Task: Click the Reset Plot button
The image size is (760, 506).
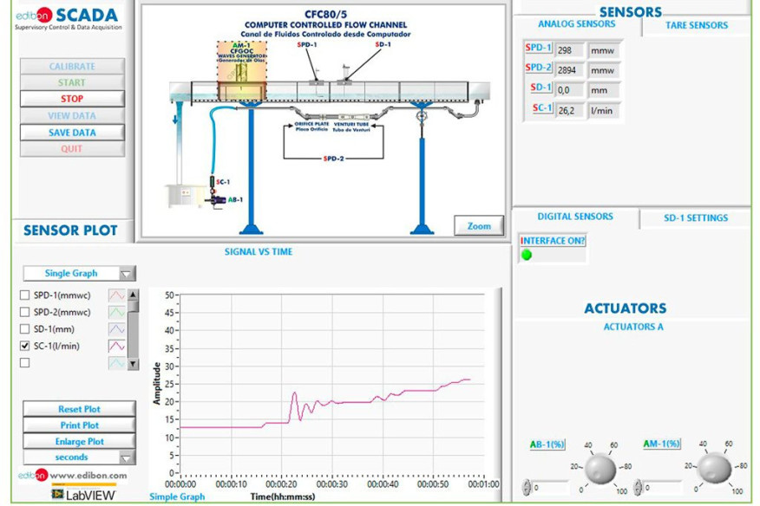Action: pos(79,409)
